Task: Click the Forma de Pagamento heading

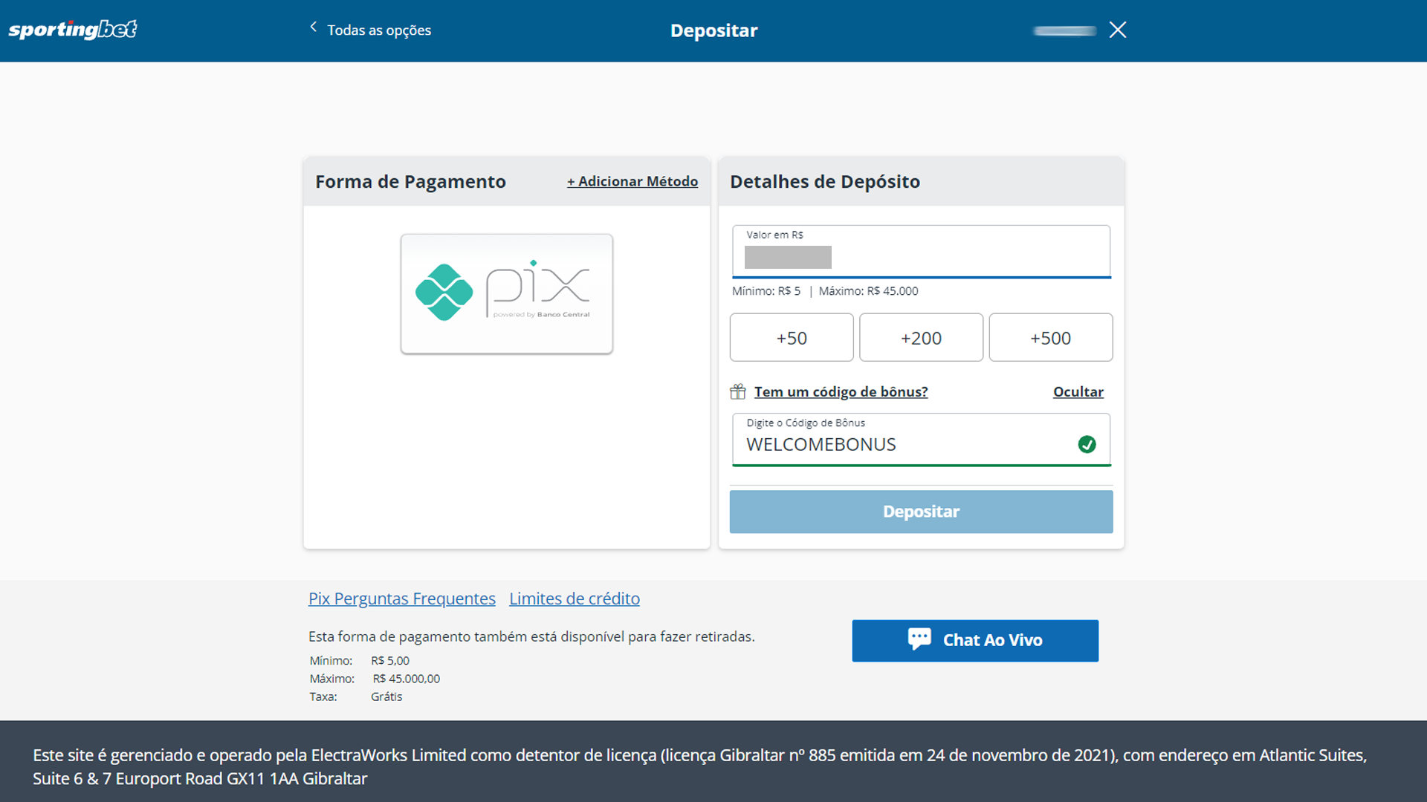Action: pyautogui.click(x=410, y=182)
